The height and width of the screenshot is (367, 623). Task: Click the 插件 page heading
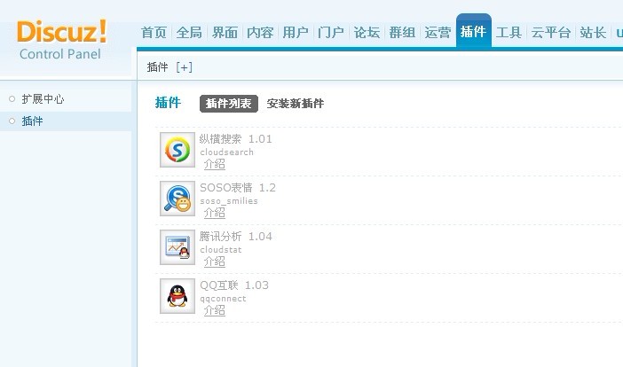(x=168, y=102)
